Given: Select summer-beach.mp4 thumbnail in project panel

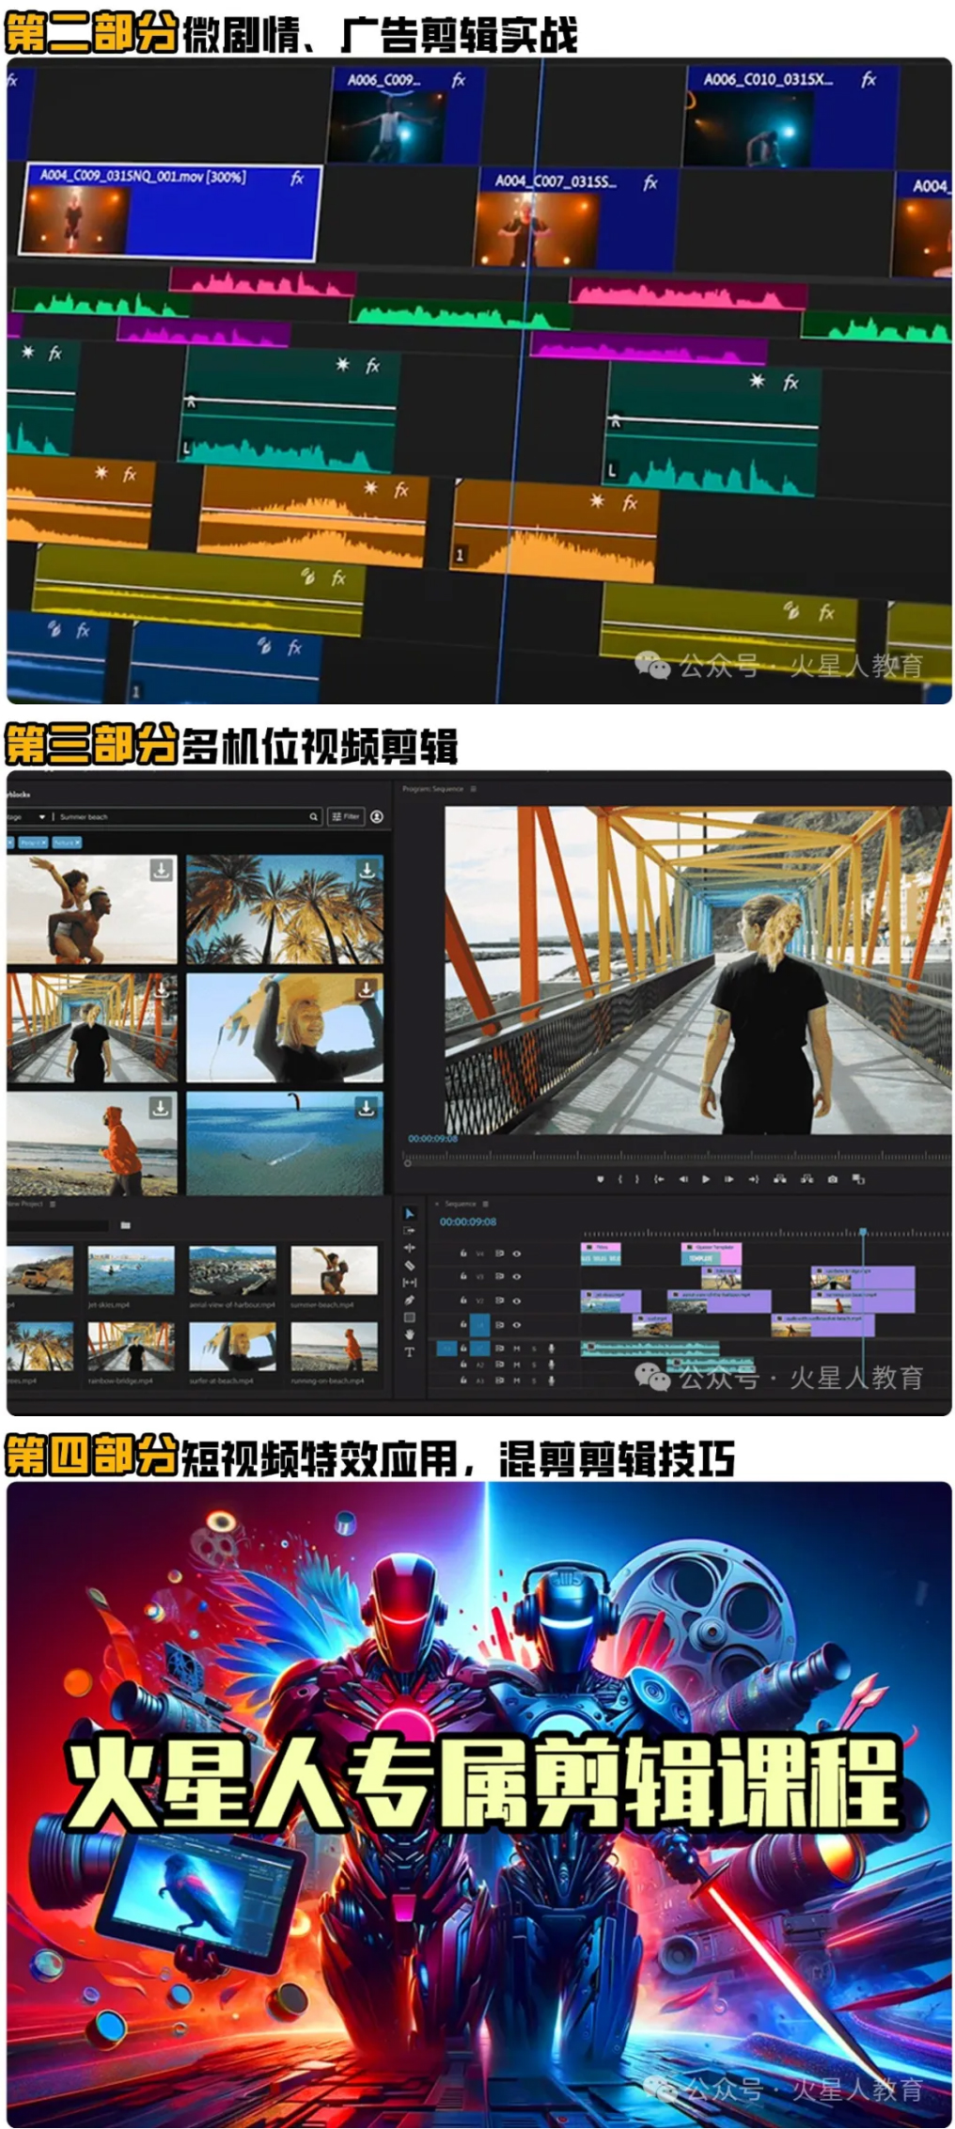Looking at the screenshot, I should point(334,1270).
